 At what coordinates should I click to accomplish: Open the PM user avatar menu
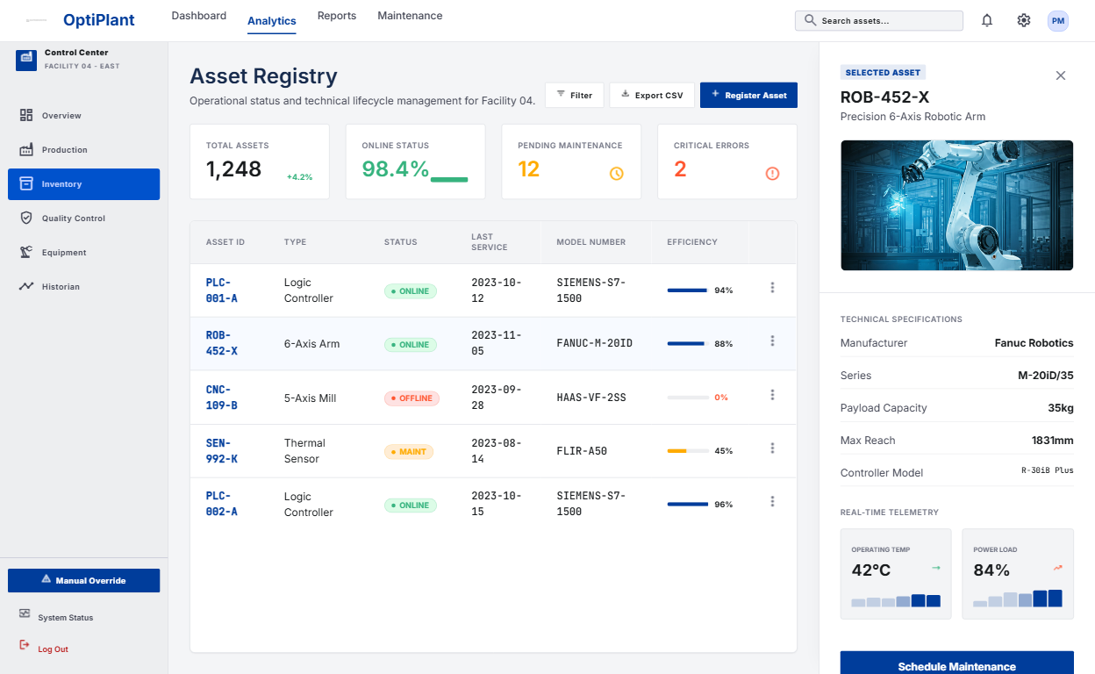click(1058, 20)
